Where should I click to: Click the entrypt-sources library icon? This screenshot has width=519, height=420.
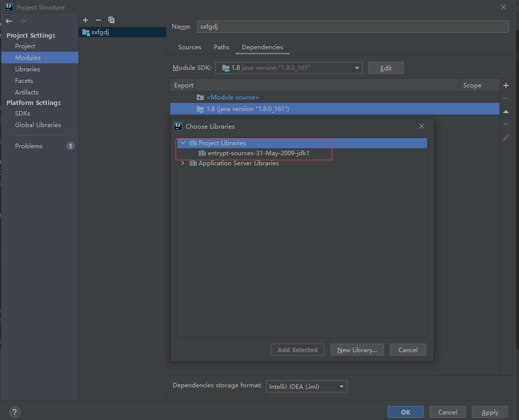point(202,153)
